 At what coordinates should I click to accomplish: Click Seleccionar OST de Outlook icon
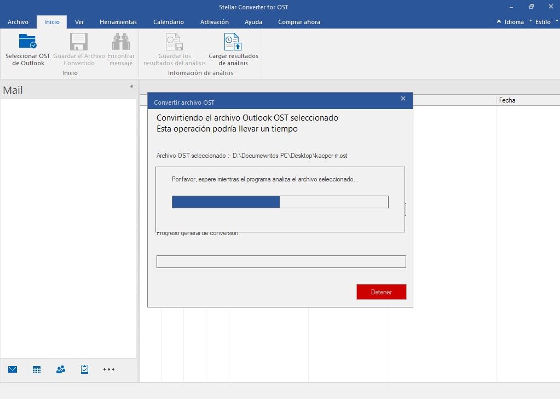pyautogui.click(x=27, y=42)
